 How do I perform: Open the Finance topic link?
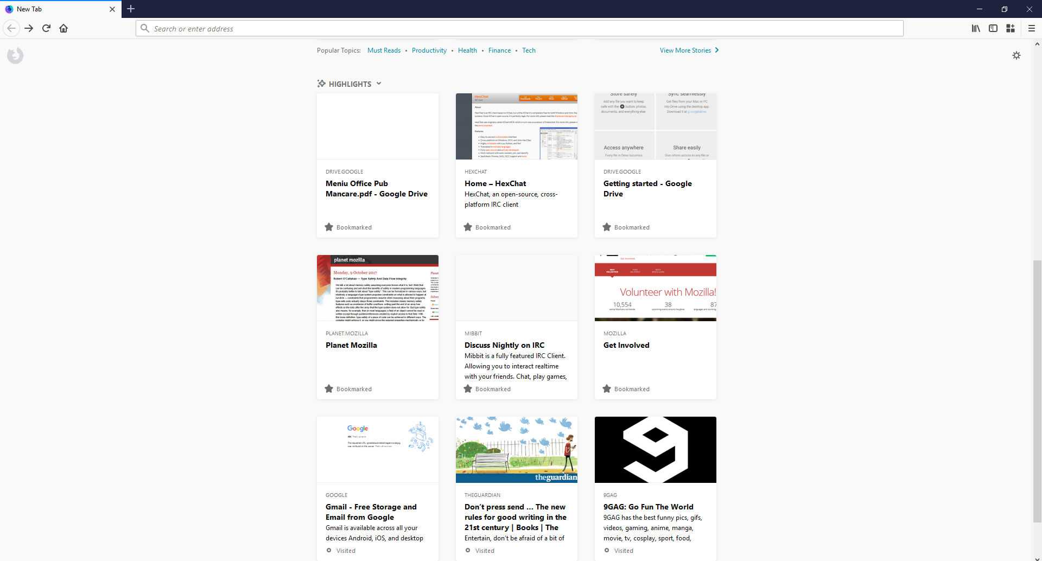point(499,50)
